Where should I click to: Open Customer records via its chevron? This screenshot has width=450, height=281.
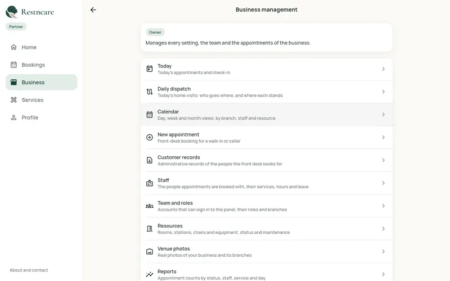(384, 160)
